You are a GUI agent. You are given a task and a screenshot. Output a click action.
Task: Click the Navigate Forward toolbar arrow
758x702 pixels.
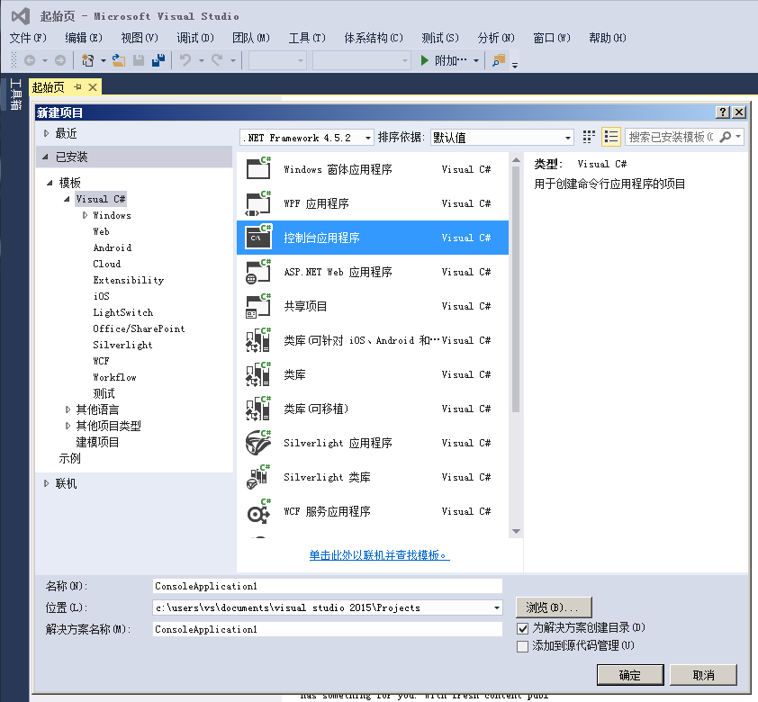pos(60,60)
